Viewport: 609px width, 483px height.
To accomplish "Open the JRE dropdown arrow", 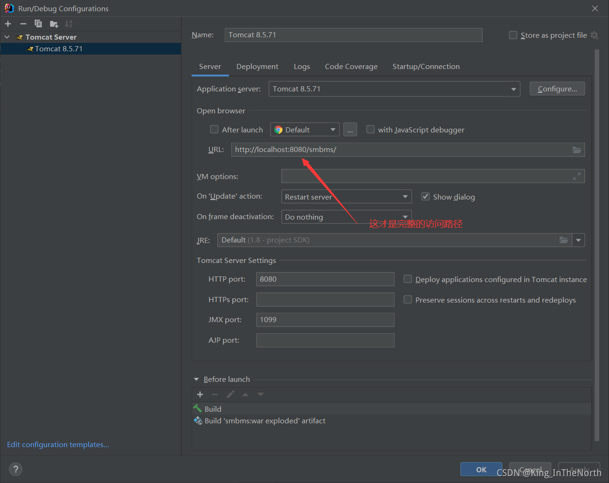I will pos(579,240).
